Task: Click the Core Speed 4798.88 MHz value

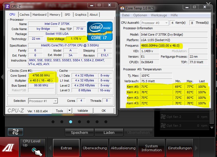Action: (41, 75)
